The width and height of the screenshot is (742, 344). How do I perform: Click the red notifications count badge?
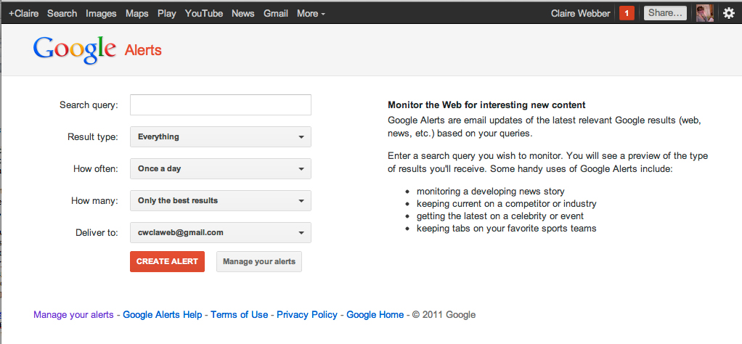[627, 13]
